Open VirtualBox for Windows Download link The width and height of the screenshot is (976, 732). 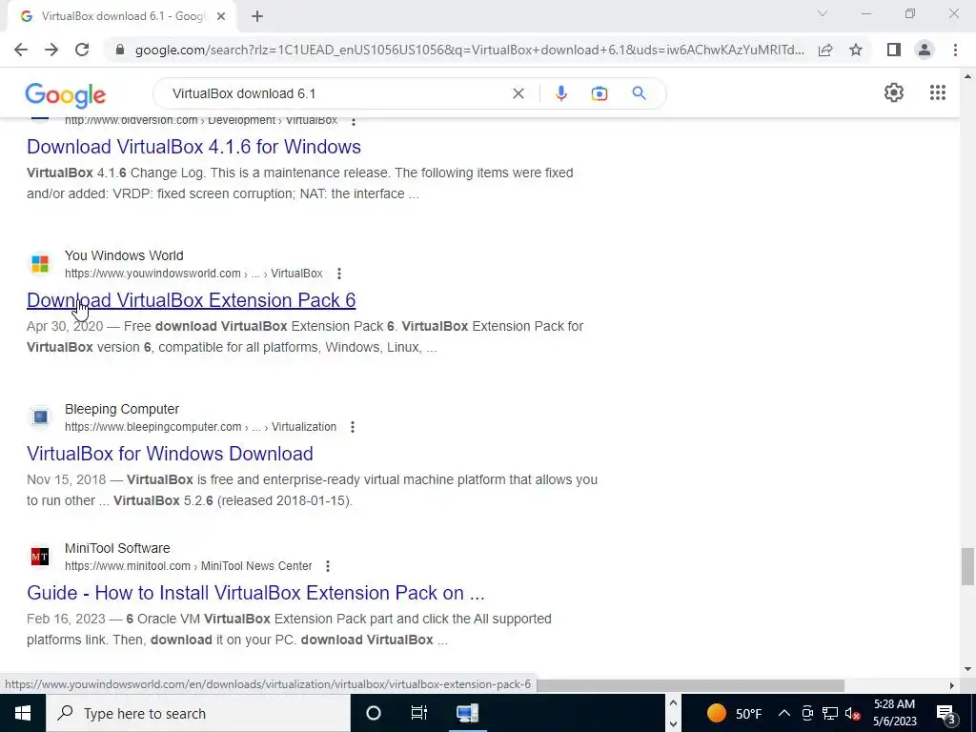click(x=170, y=454)
